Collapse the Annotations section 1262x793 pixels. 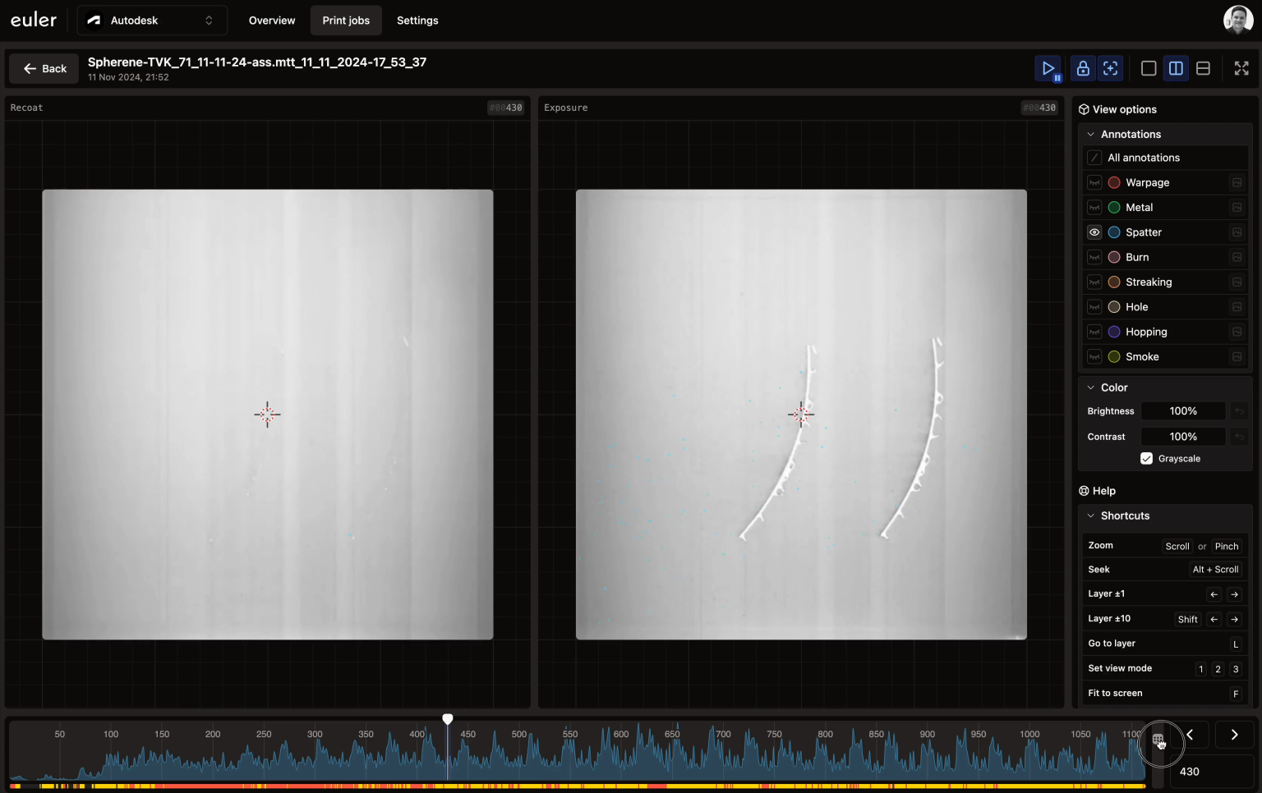tap(1091, 135)
